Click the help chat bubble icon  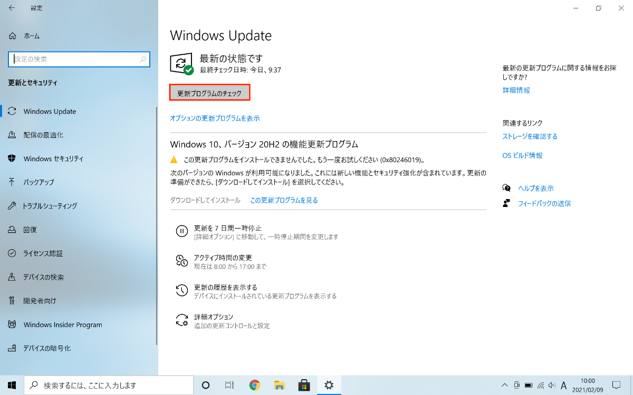(x=506, y=188)
